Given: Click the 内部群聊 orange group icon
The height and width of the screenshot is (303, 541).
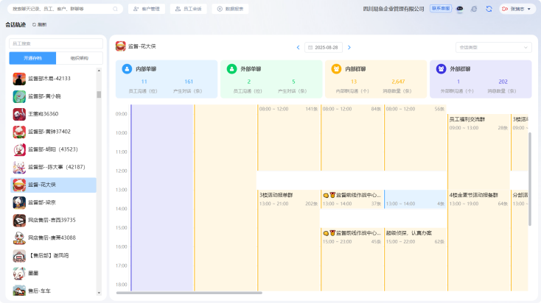Looking at the screenshot, I should pos(336,69).
